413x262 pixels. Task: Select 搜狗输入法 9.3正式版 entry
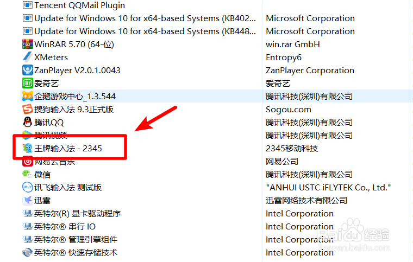[74, 109]
